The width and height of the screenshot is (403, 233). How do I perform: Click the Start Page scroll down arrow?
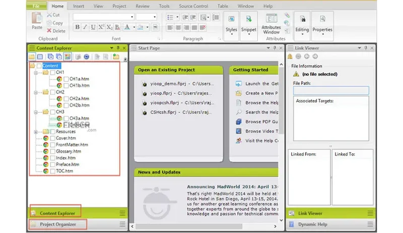pyautogui.click(x=281, y=220)
